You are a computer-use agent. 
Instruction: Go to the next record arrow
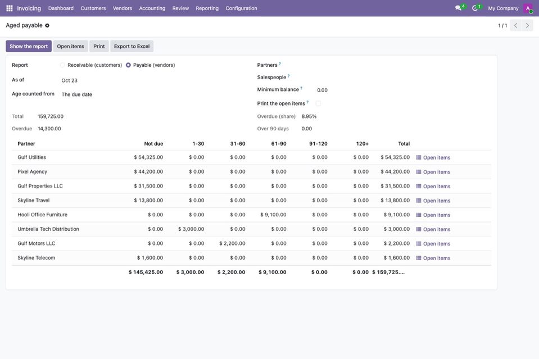[527, 25]
